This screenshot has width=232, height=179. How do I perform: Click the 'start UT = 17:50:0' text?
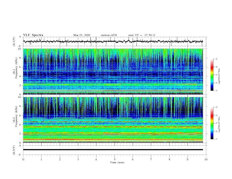coord(141,35)
